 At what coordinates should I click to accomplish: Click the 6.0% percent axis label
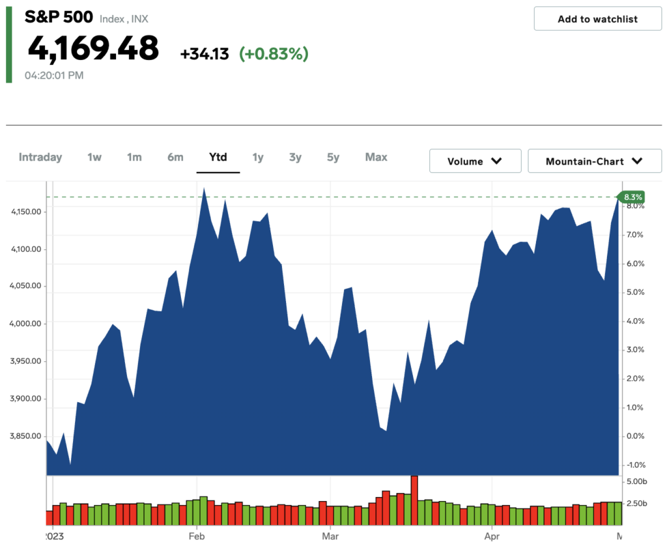coord(636,264)
